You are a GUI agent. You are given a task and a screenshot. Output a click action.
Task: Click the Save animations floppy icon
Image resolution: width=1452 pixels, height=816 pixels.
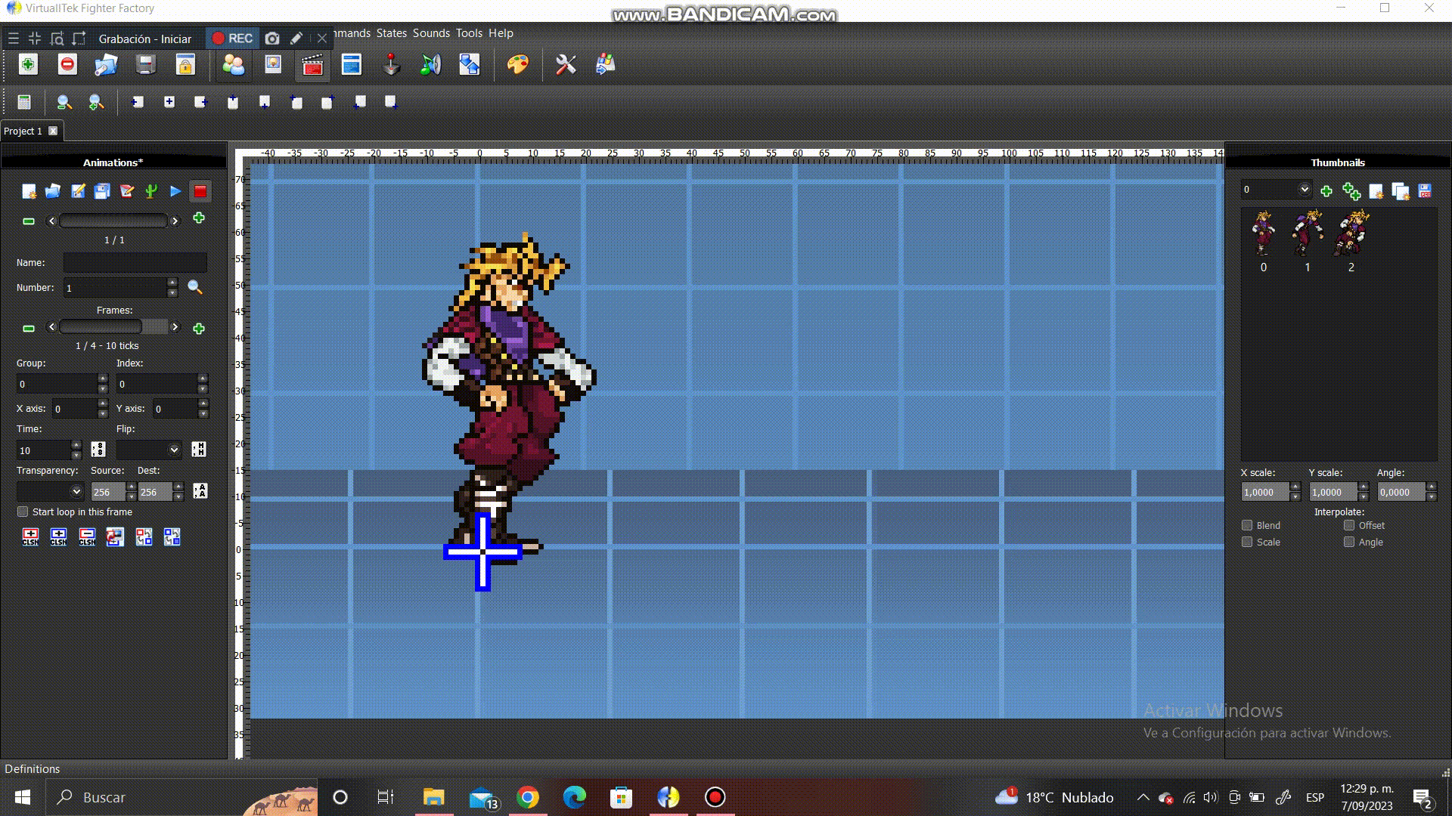point(102,191)
